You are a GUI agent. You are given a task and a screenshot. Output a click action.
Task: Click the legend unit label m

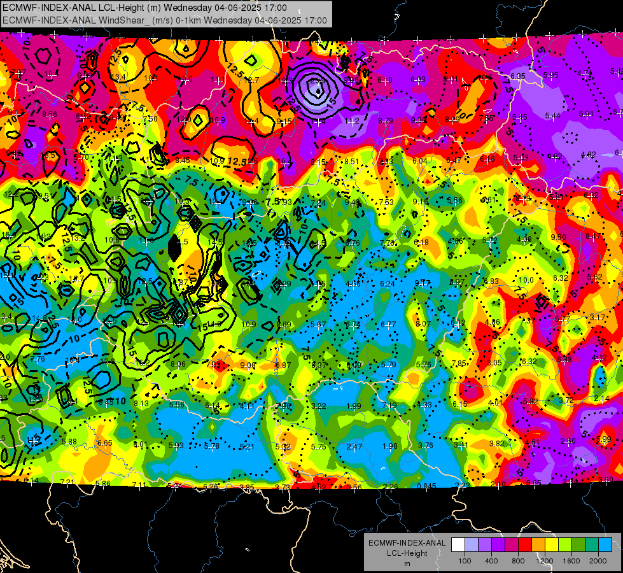pyautogui.click(x=407, y=564)
